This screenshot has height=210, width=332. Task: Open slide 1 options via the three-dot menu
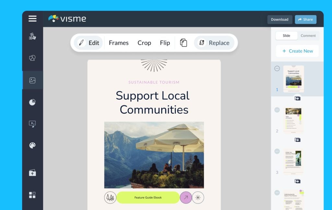pyautogui.click(x=277, y=68)
